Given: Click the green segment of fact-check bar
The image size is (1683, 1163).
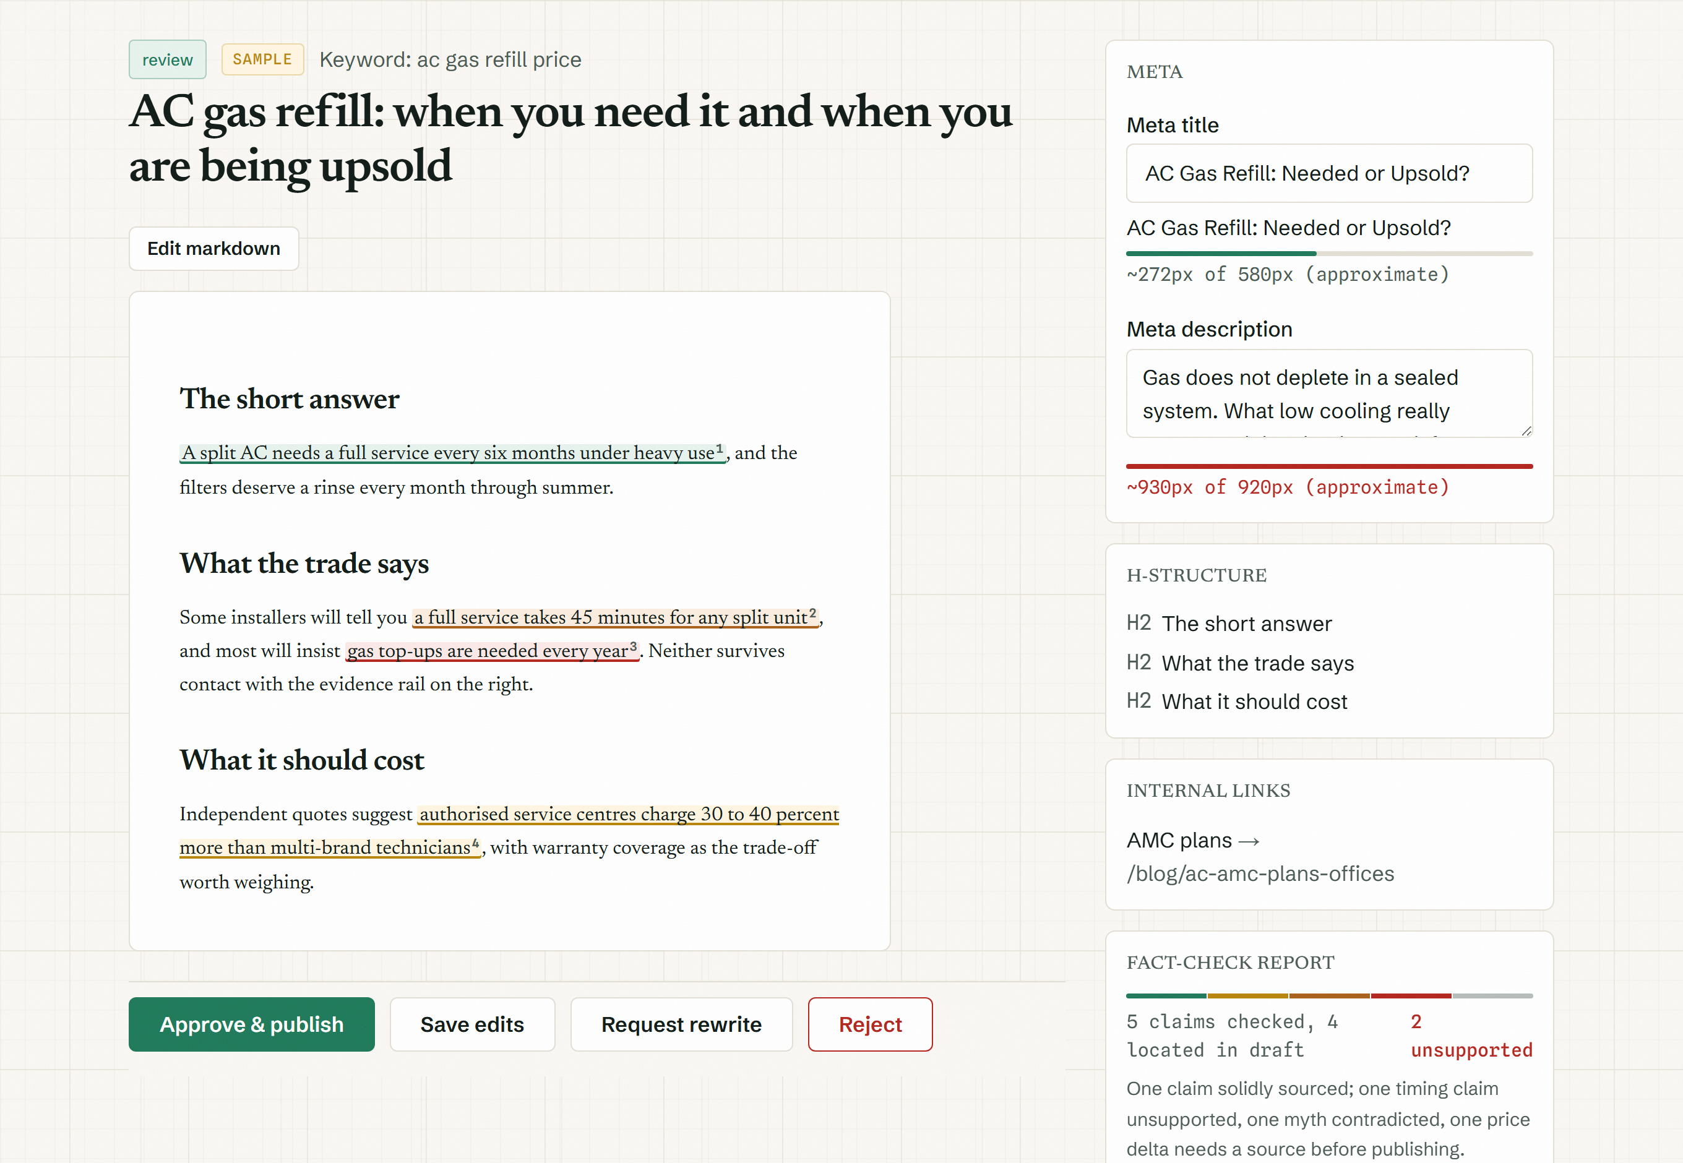Looking at the screenshot, I should coord(1166,995).
